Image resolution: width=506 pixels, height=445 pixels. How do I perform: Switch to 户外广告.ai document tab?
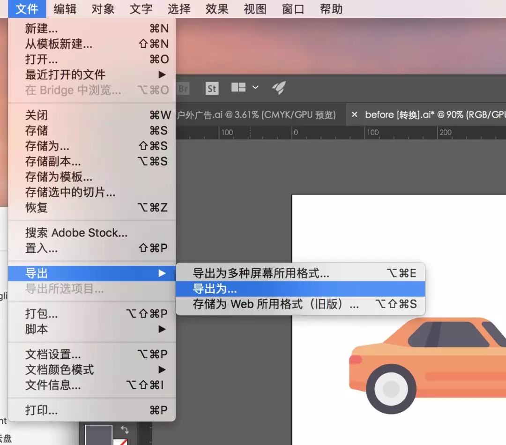pos(260,114)
